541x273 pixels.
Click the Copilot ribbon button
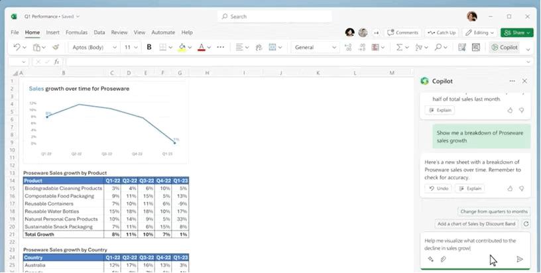point(504,47)
